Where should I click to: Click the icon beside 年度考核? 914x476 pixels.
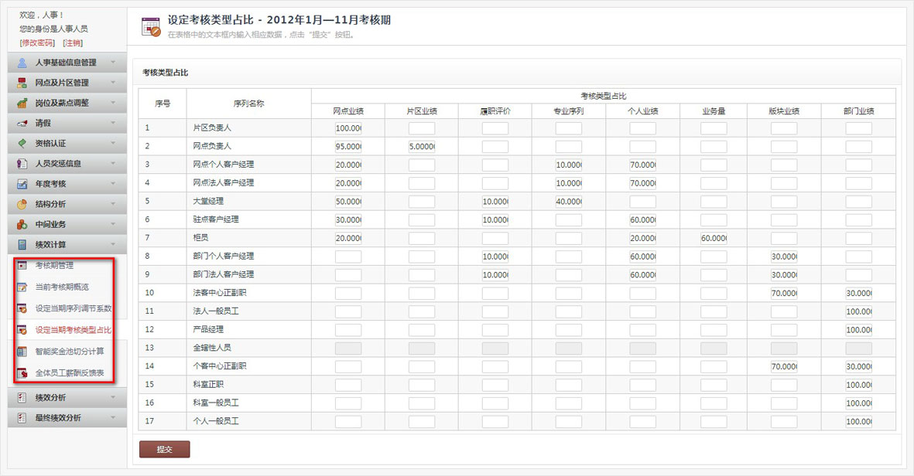point(22,184)
